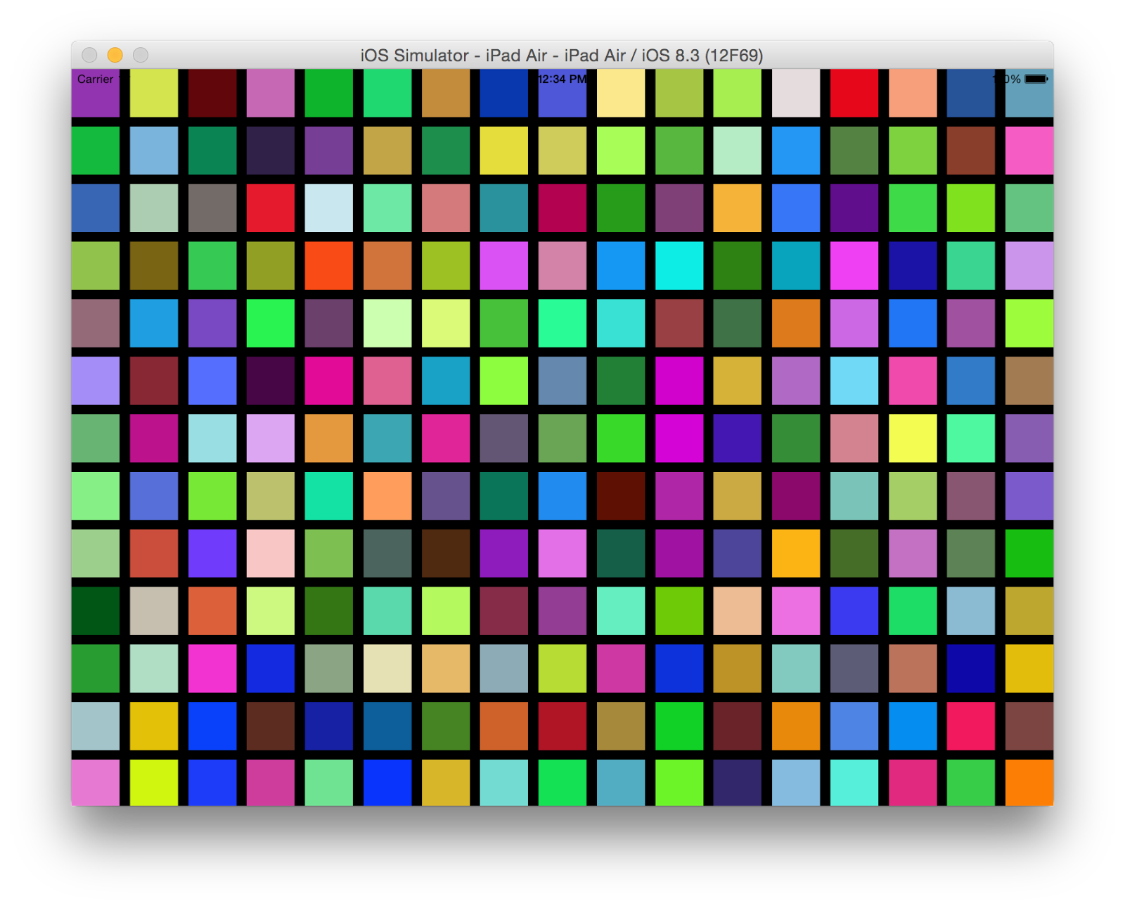Click the battery icon in the status bar
The width and height of the screenshot is (1125, 908).
pos(1036,79)
